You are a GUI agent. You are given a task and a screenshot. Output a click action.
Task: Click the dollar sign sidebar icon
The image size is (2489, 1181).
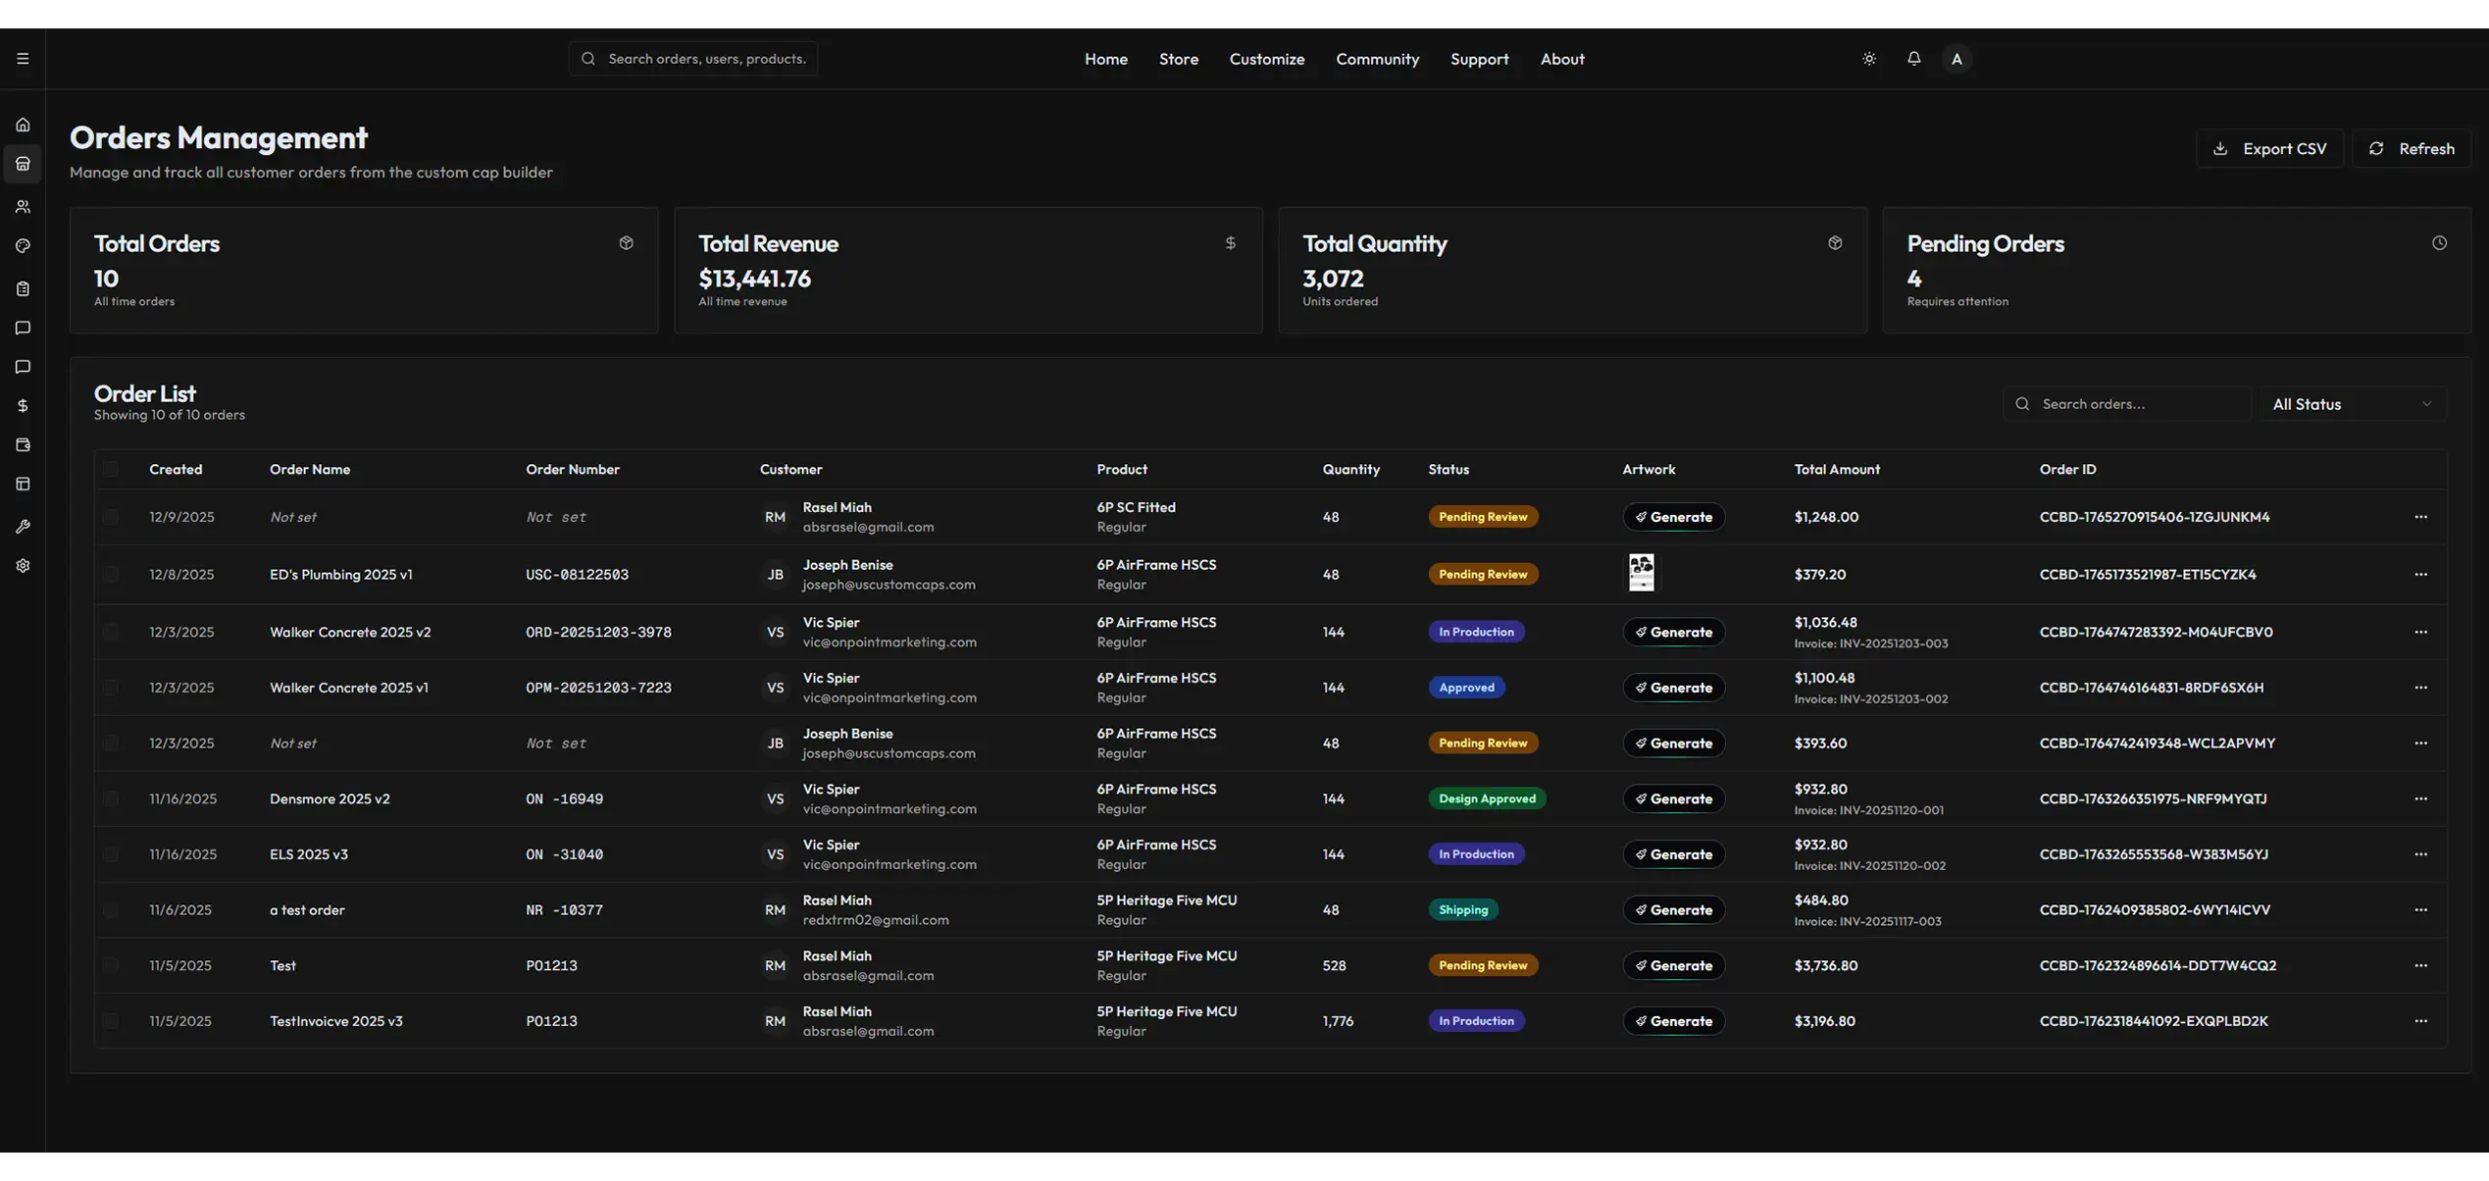(23, 406)
